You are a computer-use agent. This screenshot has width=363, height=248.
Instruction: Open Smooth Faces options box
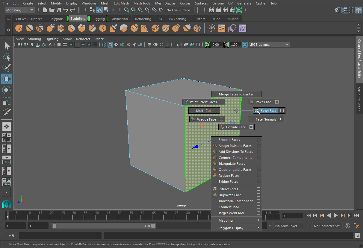click(x=258, y=140)
